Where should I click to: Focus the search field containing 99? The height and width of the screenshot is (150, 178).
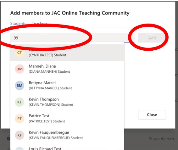[72, 38]
